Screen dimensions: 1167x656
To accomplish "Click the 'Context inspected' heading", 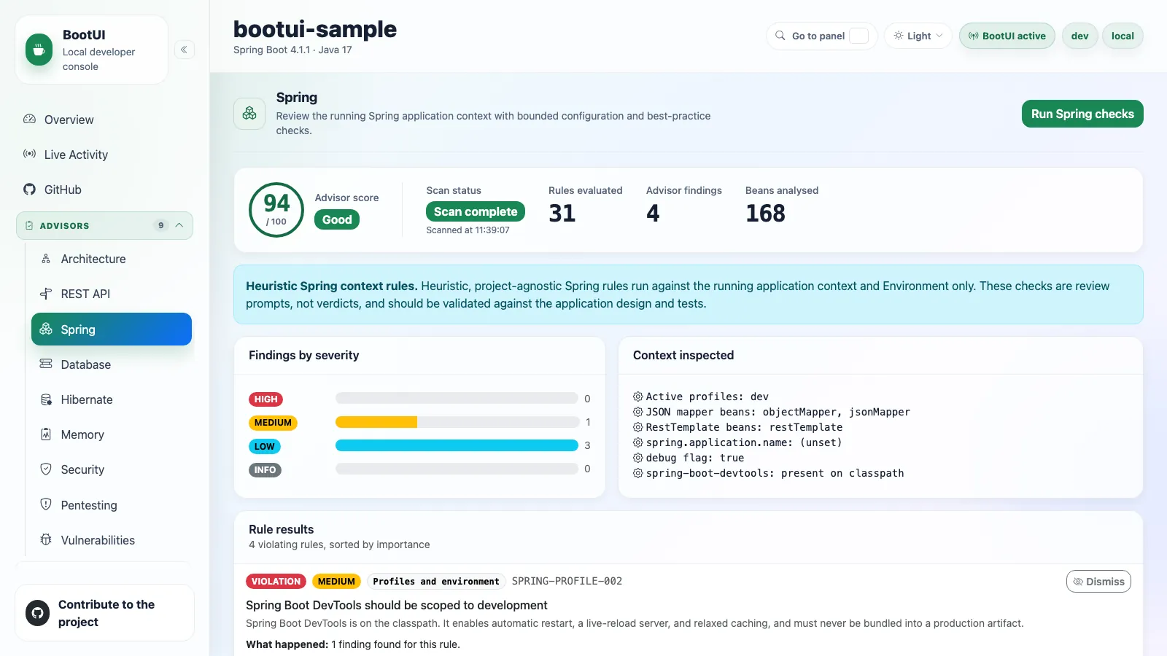I will click(x=683, y=355).
